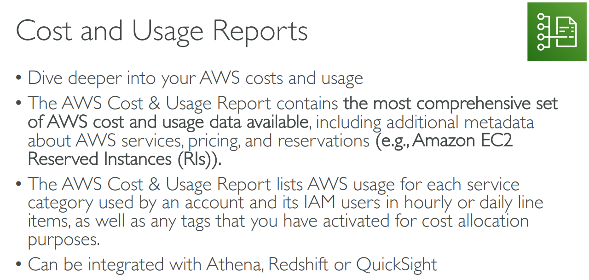Click the green Cost and Usage Reports icon
589x280 pixels.
tap(557, 32)
